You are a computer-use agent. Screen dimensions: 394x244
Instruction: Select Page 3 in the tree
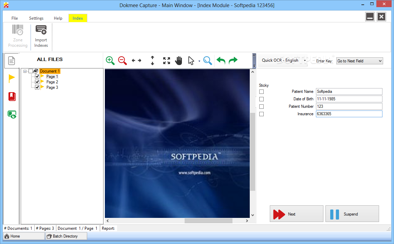[52, 87]
